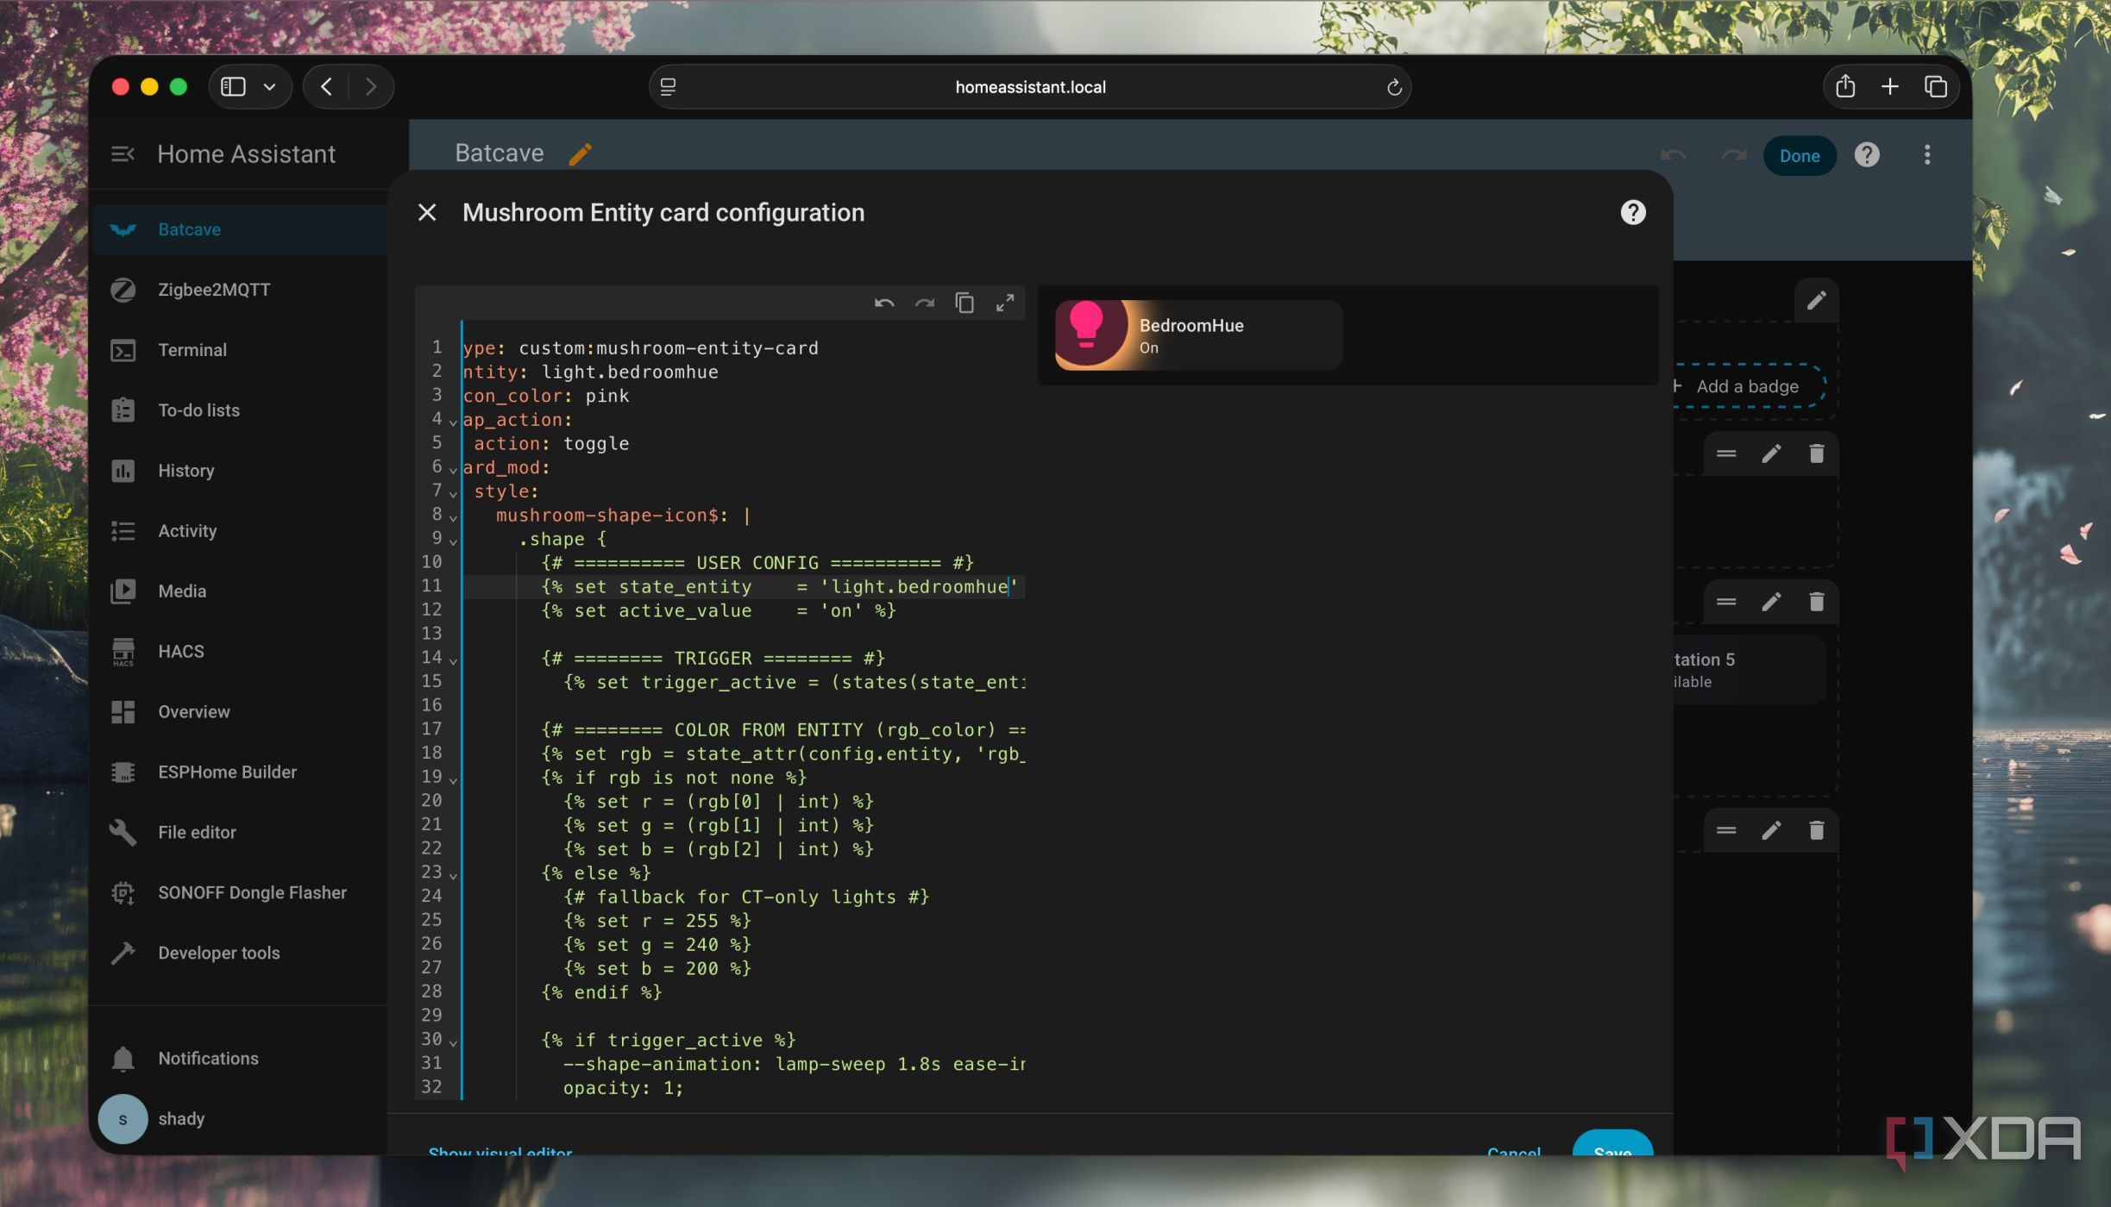Collapse the .shape block at line 9
Screen dimensions: 2111x1207
pos(453,541)
